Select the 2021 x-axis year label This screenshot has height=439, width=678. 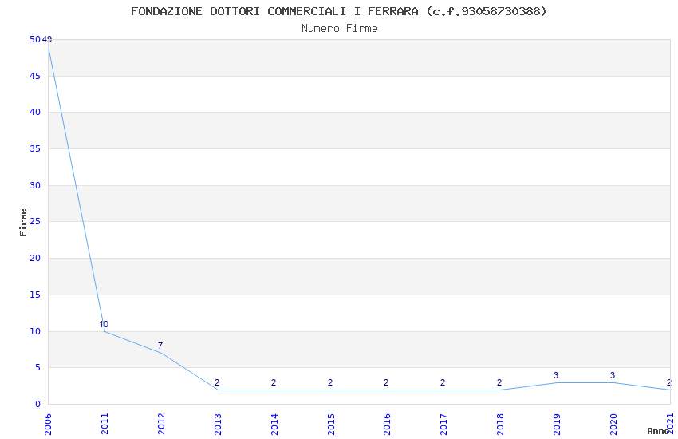pos(670,424)
